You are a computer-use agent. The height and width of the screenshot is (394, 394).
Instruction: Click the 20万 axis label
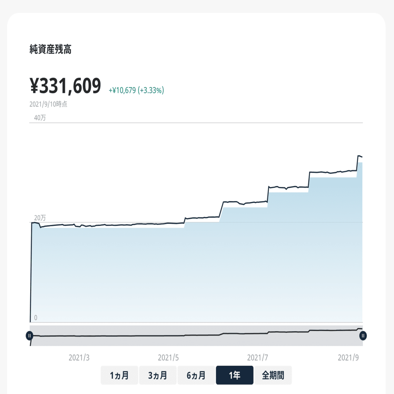(40, 218)
